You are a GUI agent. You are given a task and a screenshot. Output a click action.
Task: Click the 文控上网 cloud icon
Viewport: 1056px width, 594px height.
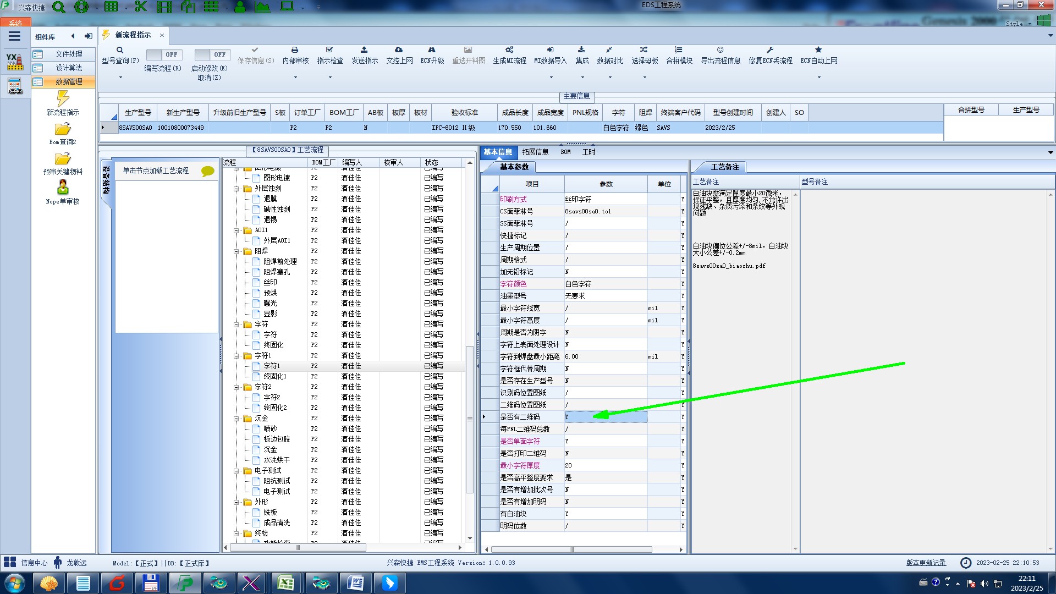399,50
